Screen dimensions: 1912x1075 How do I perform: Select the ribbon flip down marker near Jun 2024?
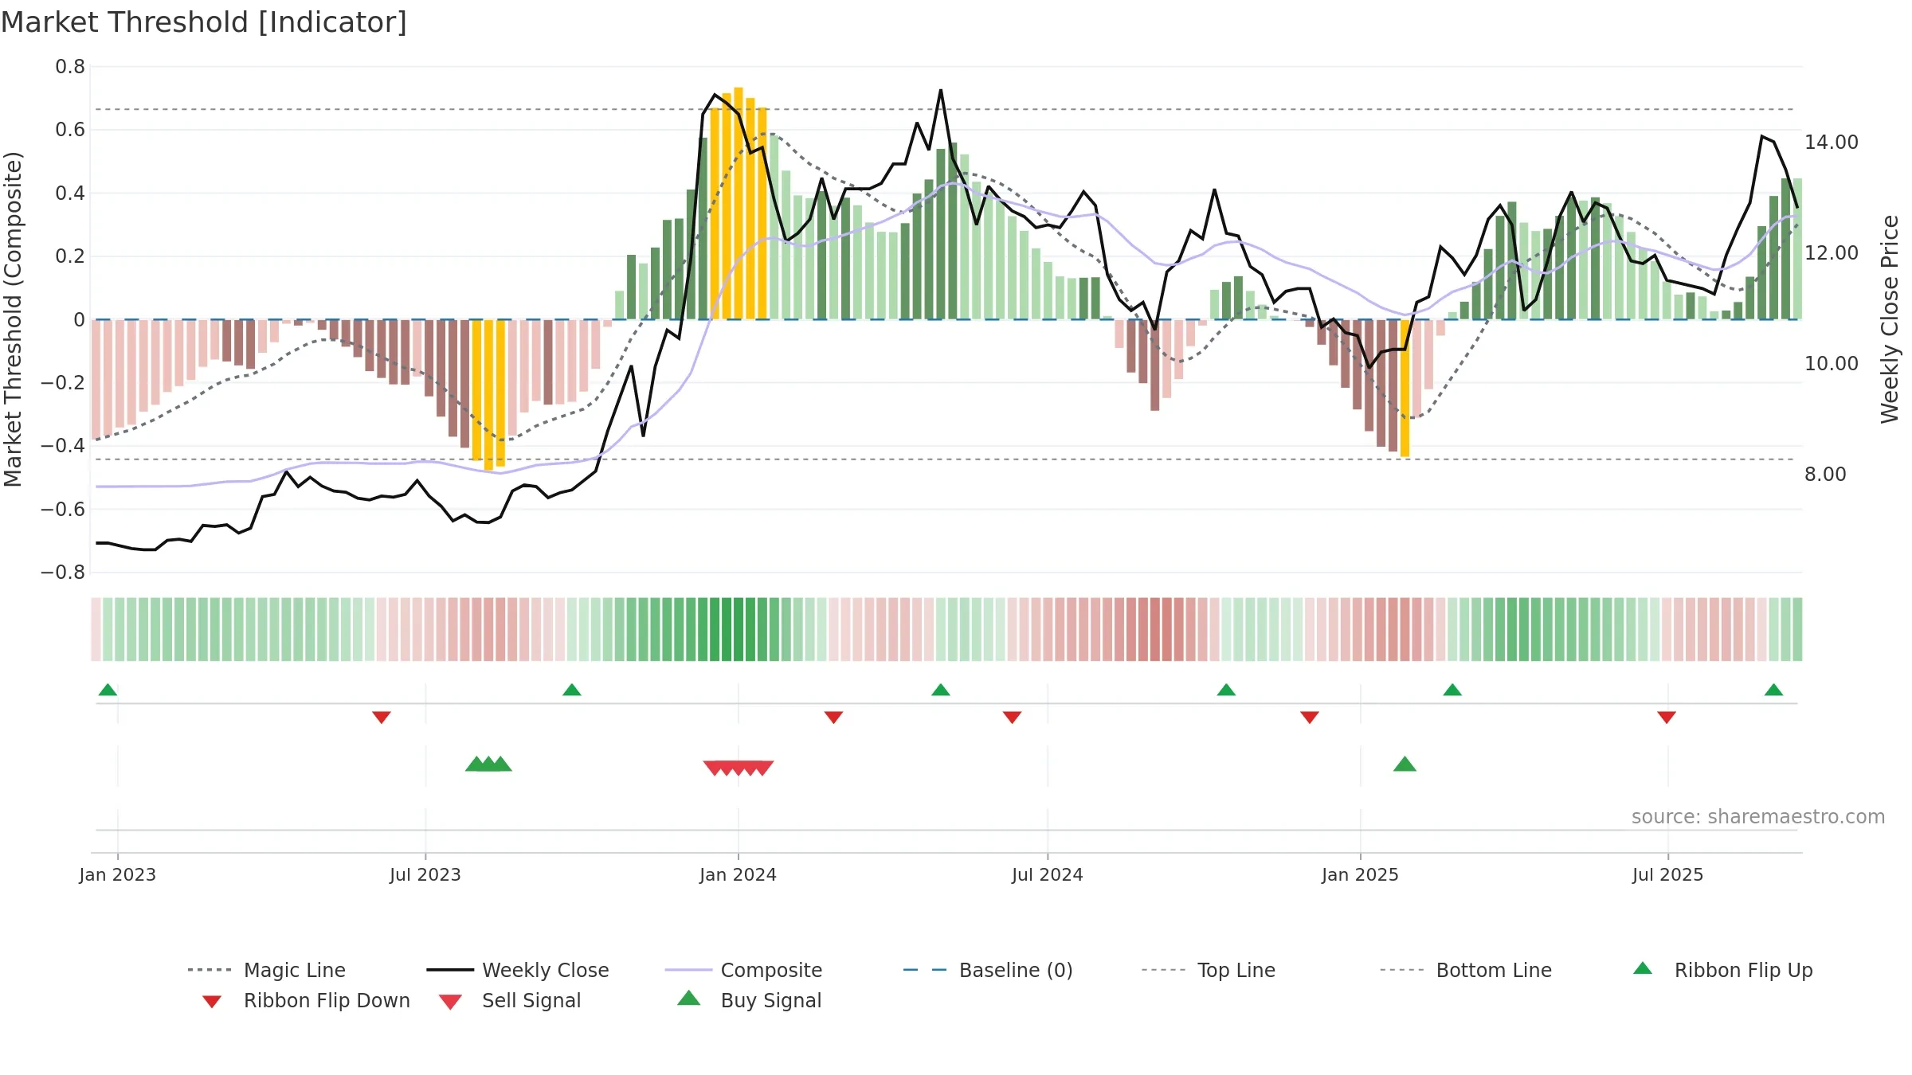point(1012,717)
